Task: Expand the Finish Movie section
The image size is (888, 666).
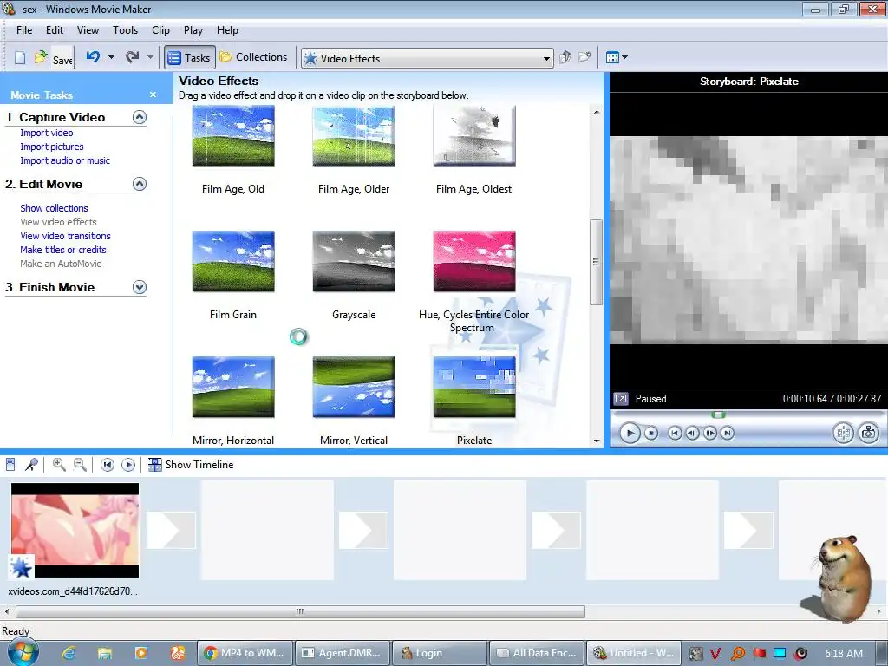Action: [x=140, y=287]
